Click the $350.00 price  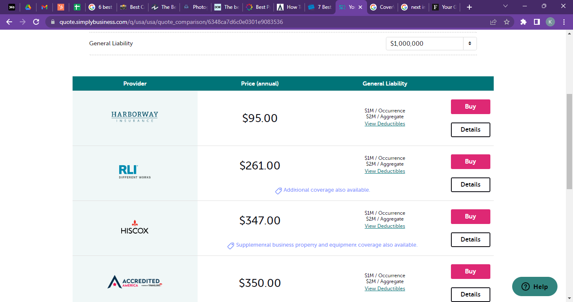(x=260, y=283)
